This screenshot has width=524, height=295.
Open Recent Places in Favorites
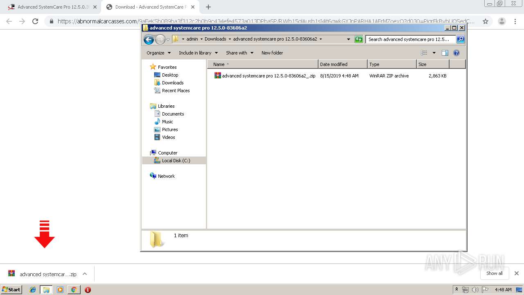click(176, 91)
